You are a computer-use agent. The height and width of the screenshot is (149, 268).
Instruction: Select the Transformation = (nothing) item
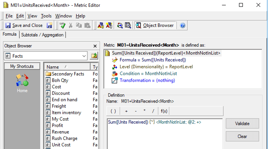click(147, 80)
